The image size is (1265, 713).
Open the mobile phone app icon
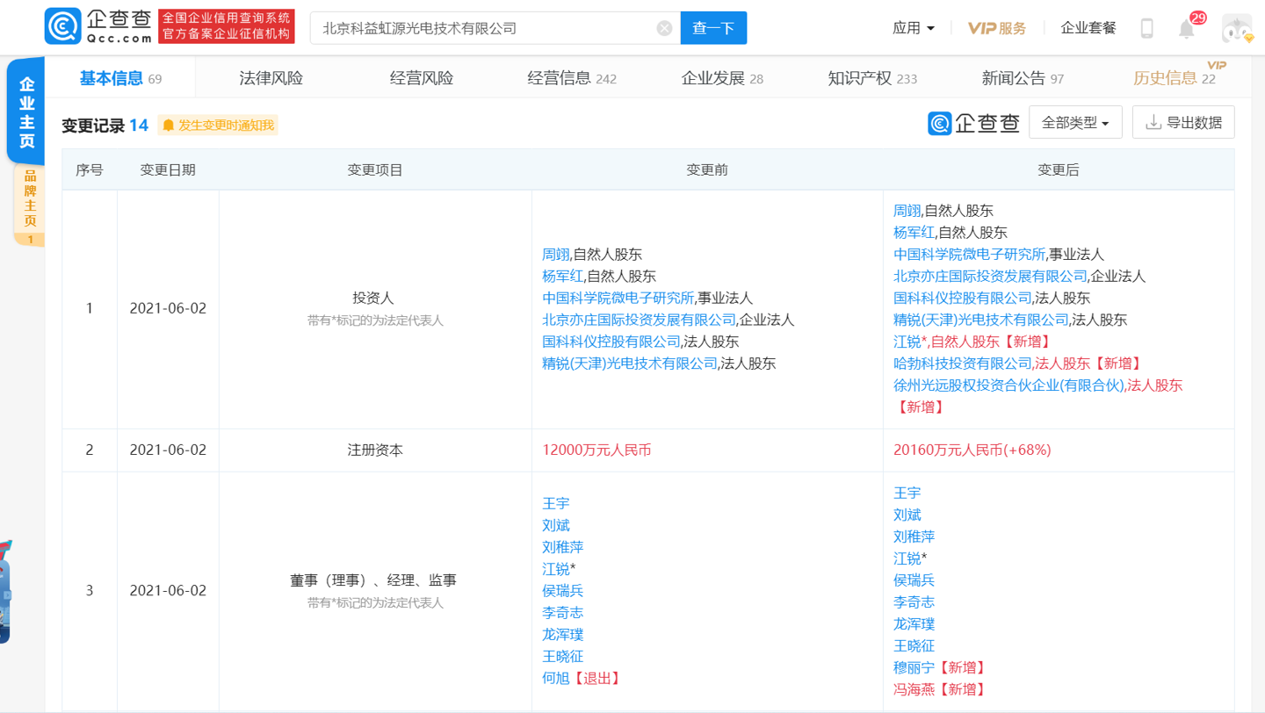point(1146,28)
